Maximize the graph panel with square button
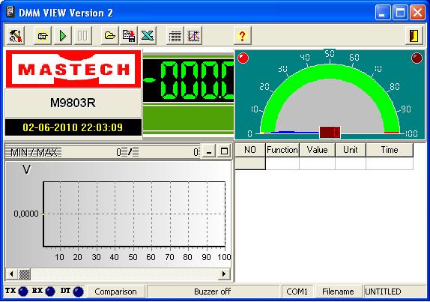Screen dimensions: 430x302 (224, 151)
